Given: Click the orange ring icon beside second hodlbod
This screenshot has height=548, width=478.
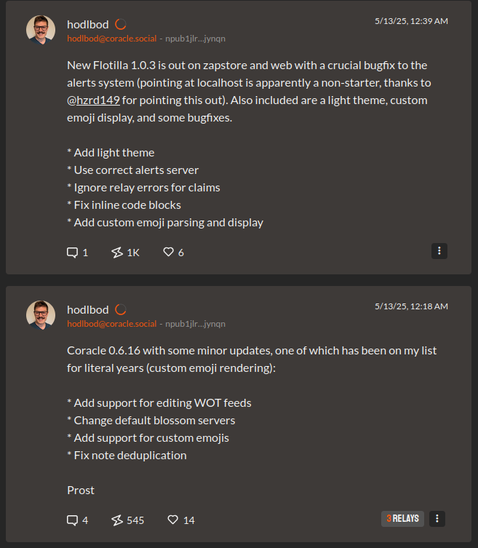Looking at the screenshot, I should [x=121, y=309].
